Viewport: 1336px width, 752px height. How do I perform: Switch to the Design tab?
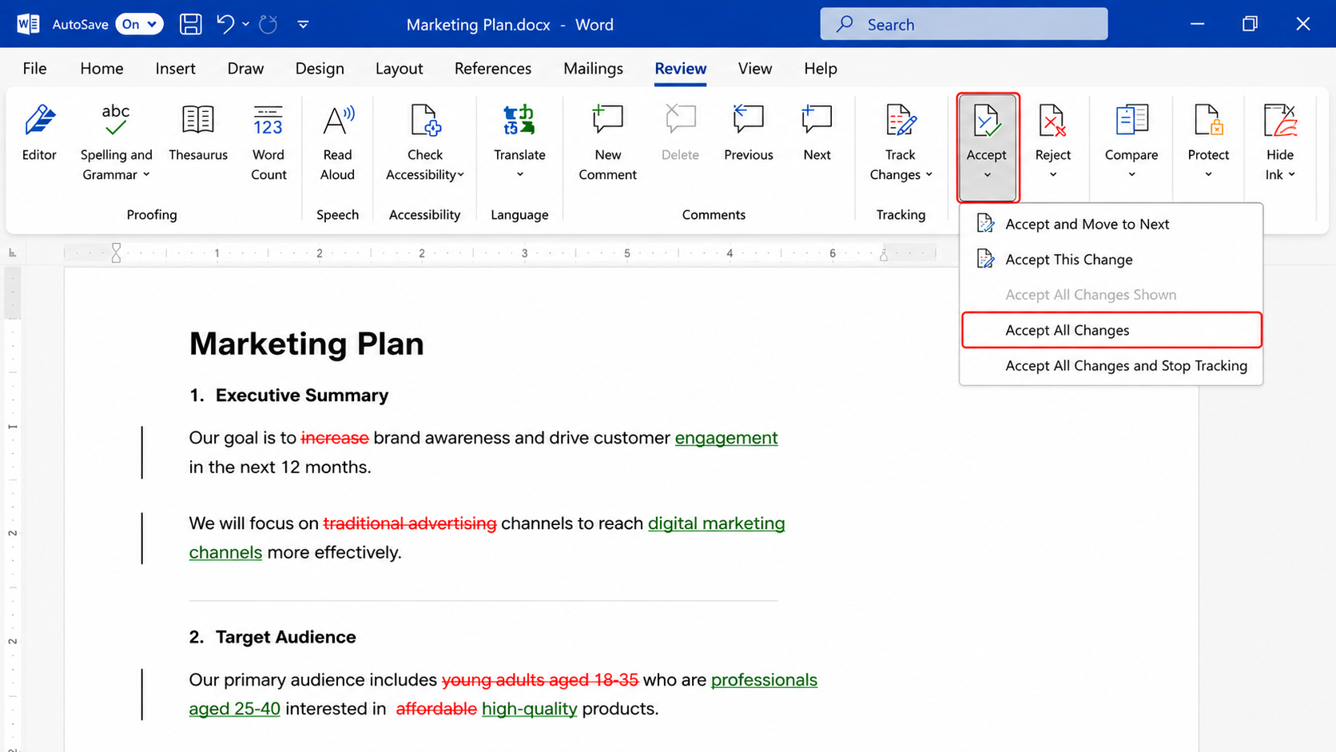click(x=320, y=69)
